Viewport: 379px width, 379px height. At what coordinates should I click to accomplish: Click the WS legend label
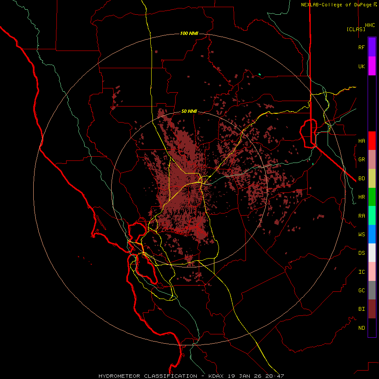[361, 235]
